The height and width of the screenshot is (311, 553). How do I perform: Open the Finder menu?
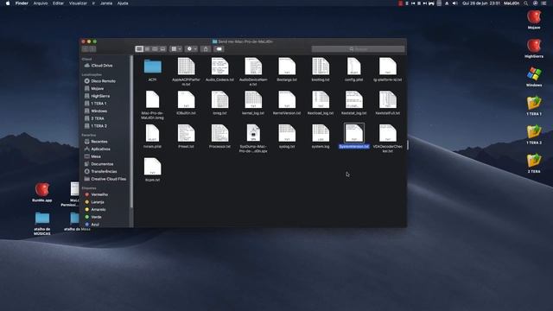(x=22, y=3)
